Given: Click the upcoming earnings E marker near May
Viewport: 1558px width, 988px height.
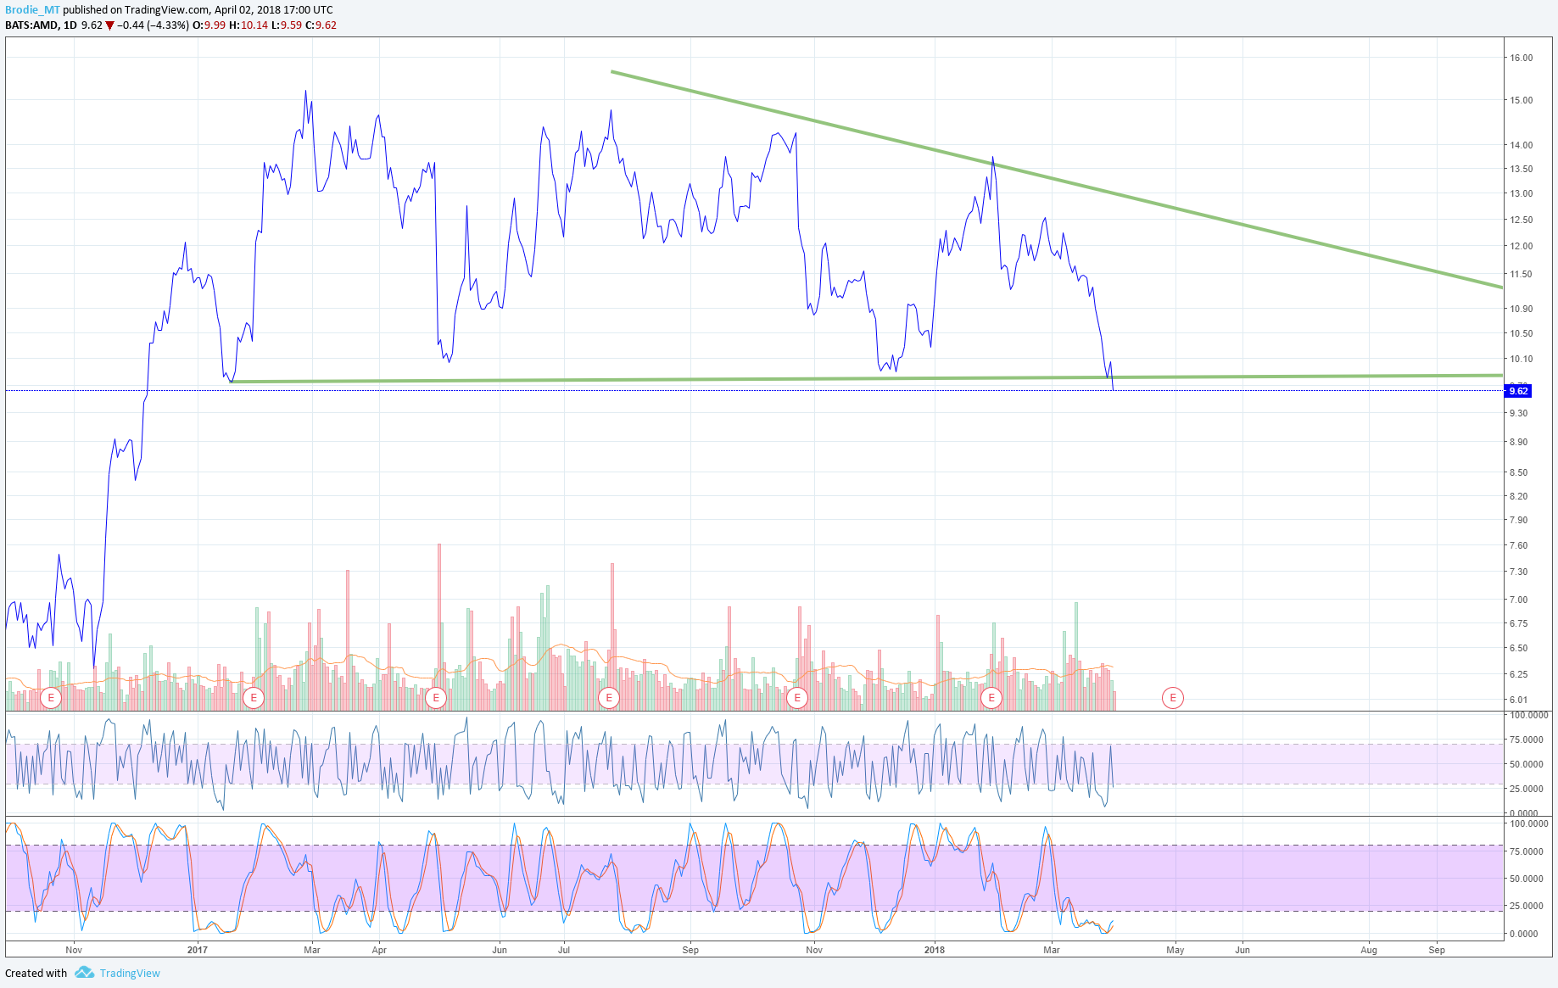Looking at the screenshot, I should pyautogui.click(x=1173, y=698).
